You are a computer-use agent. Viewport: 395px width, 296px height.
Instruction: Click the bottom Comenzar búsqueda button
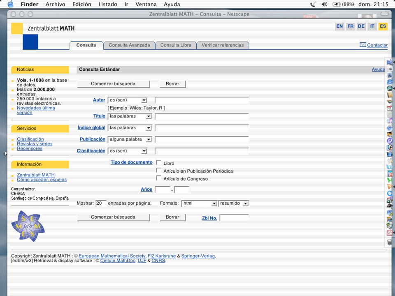(x=114, y=217)
